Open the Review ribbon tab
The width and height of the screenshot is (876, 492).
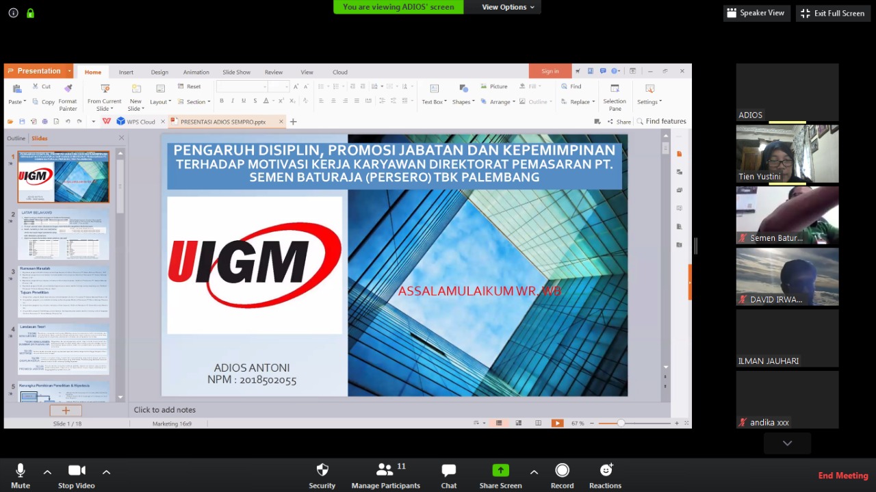274,72
